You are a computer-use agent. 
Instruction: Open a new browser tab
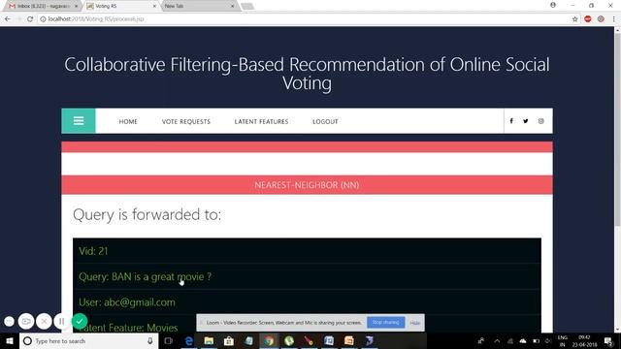247,7
